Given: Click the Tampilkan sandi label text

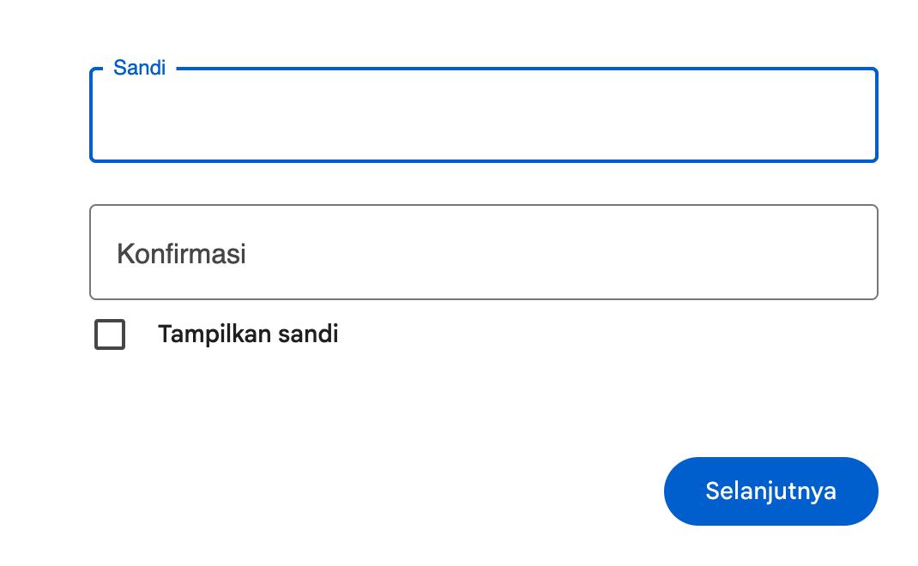Looking at the screenshot, I should [247, 334].
